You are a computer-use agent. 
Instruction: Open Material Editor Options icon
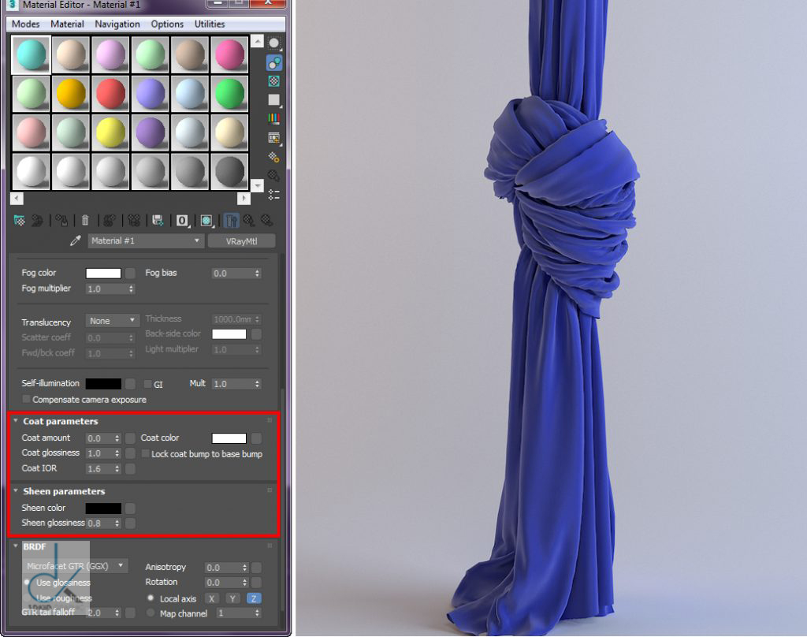[274, 157]
